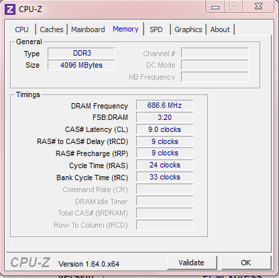Click DRAM Frequency value 686.6 MHz
Image resolution: width=279 pixels, height=278 pixels.
coord(164,105)
